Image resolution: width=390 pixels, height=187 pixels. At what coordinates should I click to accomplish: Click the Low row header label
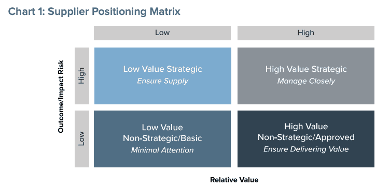point(82,139)
